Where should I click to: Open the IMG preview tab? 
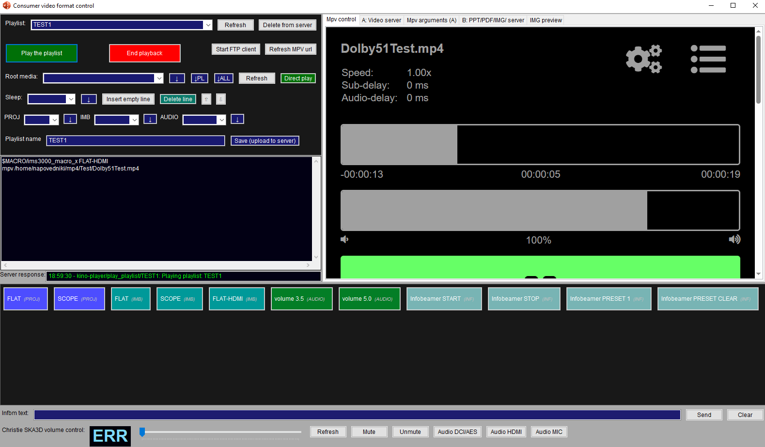coord(546,20)
